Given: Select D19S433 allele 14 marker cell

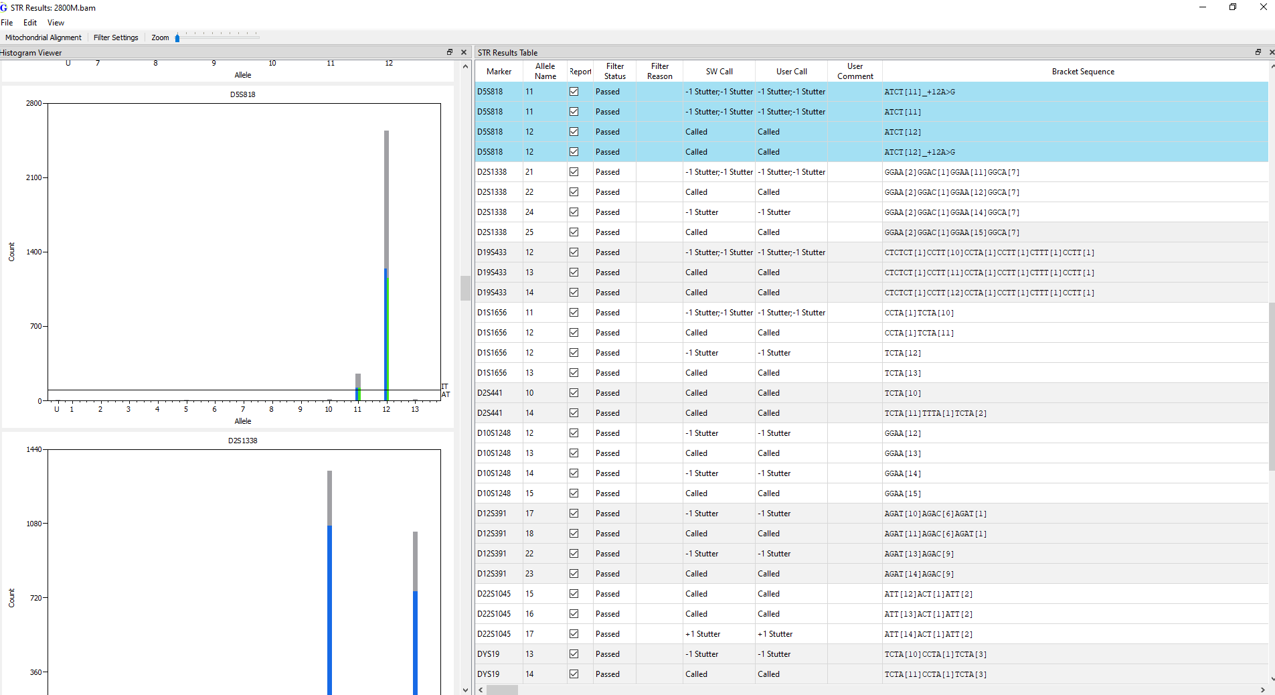Looking at the screenshot, I should (499, 293).
